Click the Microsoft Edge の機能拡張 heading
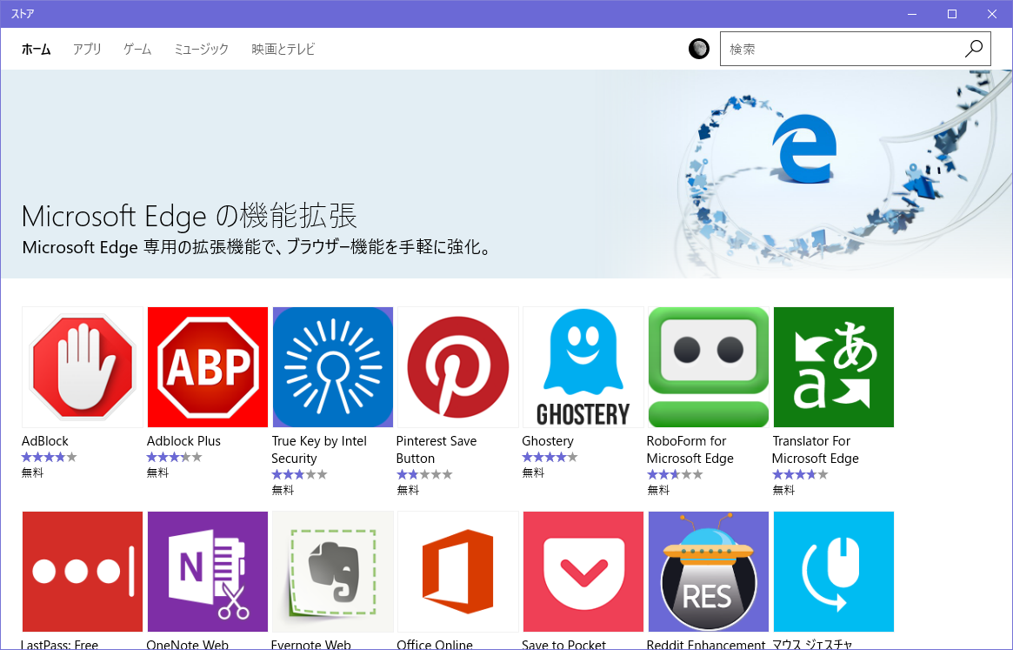Viewport: 1013px width, 650px height. [190, 216]
